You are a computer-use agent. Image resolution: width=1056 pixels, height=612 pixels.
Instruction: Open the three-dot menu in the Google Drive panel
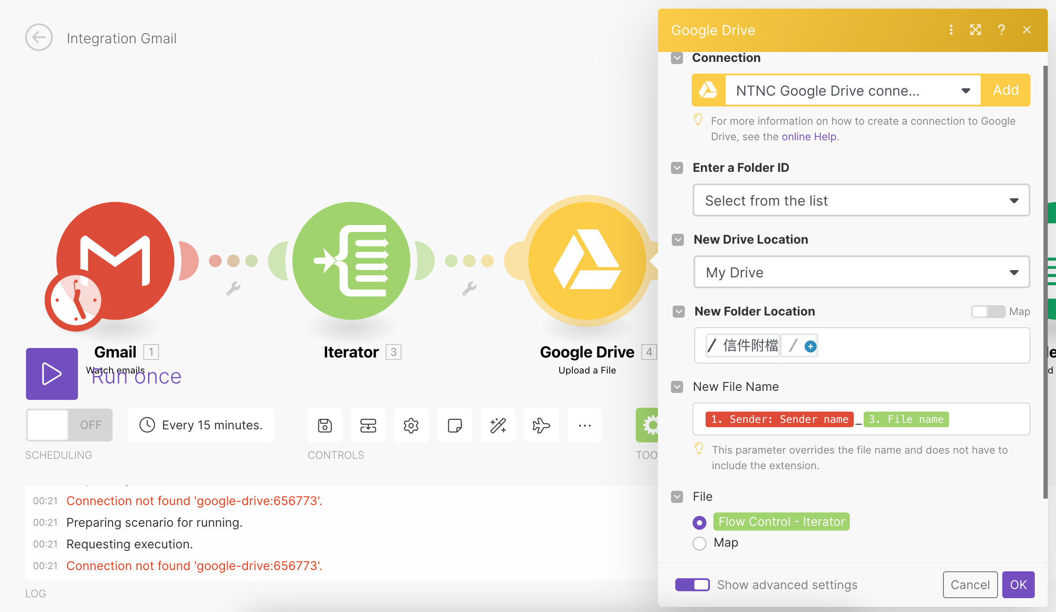951,30
